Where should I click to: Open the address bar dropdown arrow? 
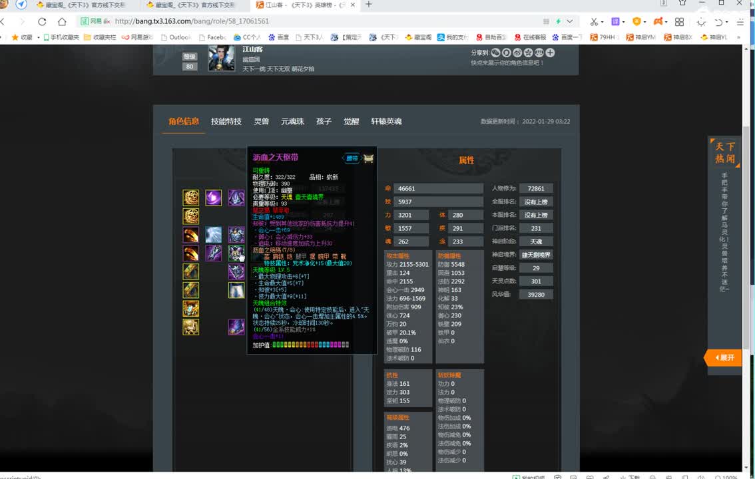coord(569,21)
